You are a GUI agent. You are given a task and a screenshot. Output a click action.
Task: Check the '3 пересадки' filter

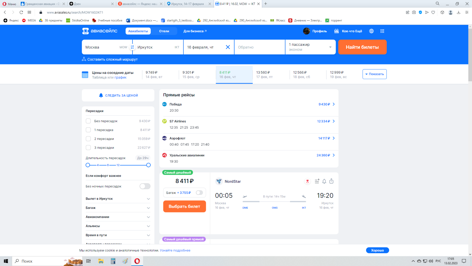tap(88, 147)
